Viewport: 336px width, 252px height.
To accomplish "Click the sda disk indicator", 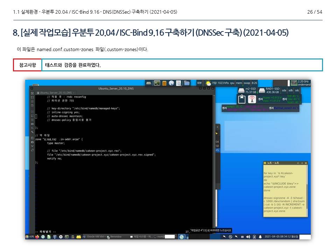I will point(284,90).
